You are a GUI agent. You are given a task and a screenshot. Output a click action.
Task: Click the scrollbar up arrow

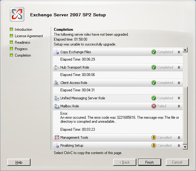point(185,50)
